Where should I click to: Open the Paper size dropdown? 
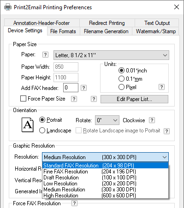(x=111, y=55)
